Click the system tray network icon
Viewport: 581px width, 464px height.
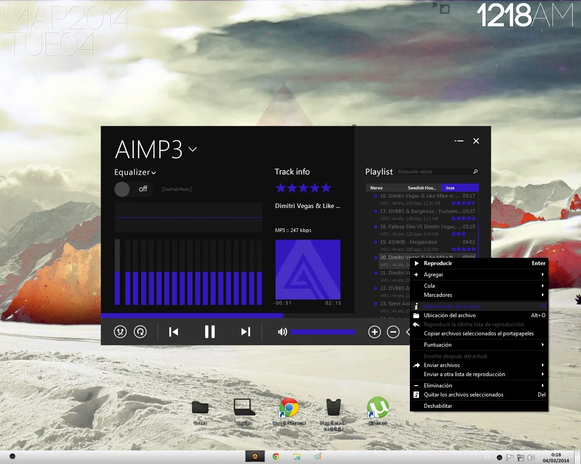point(520,458)
